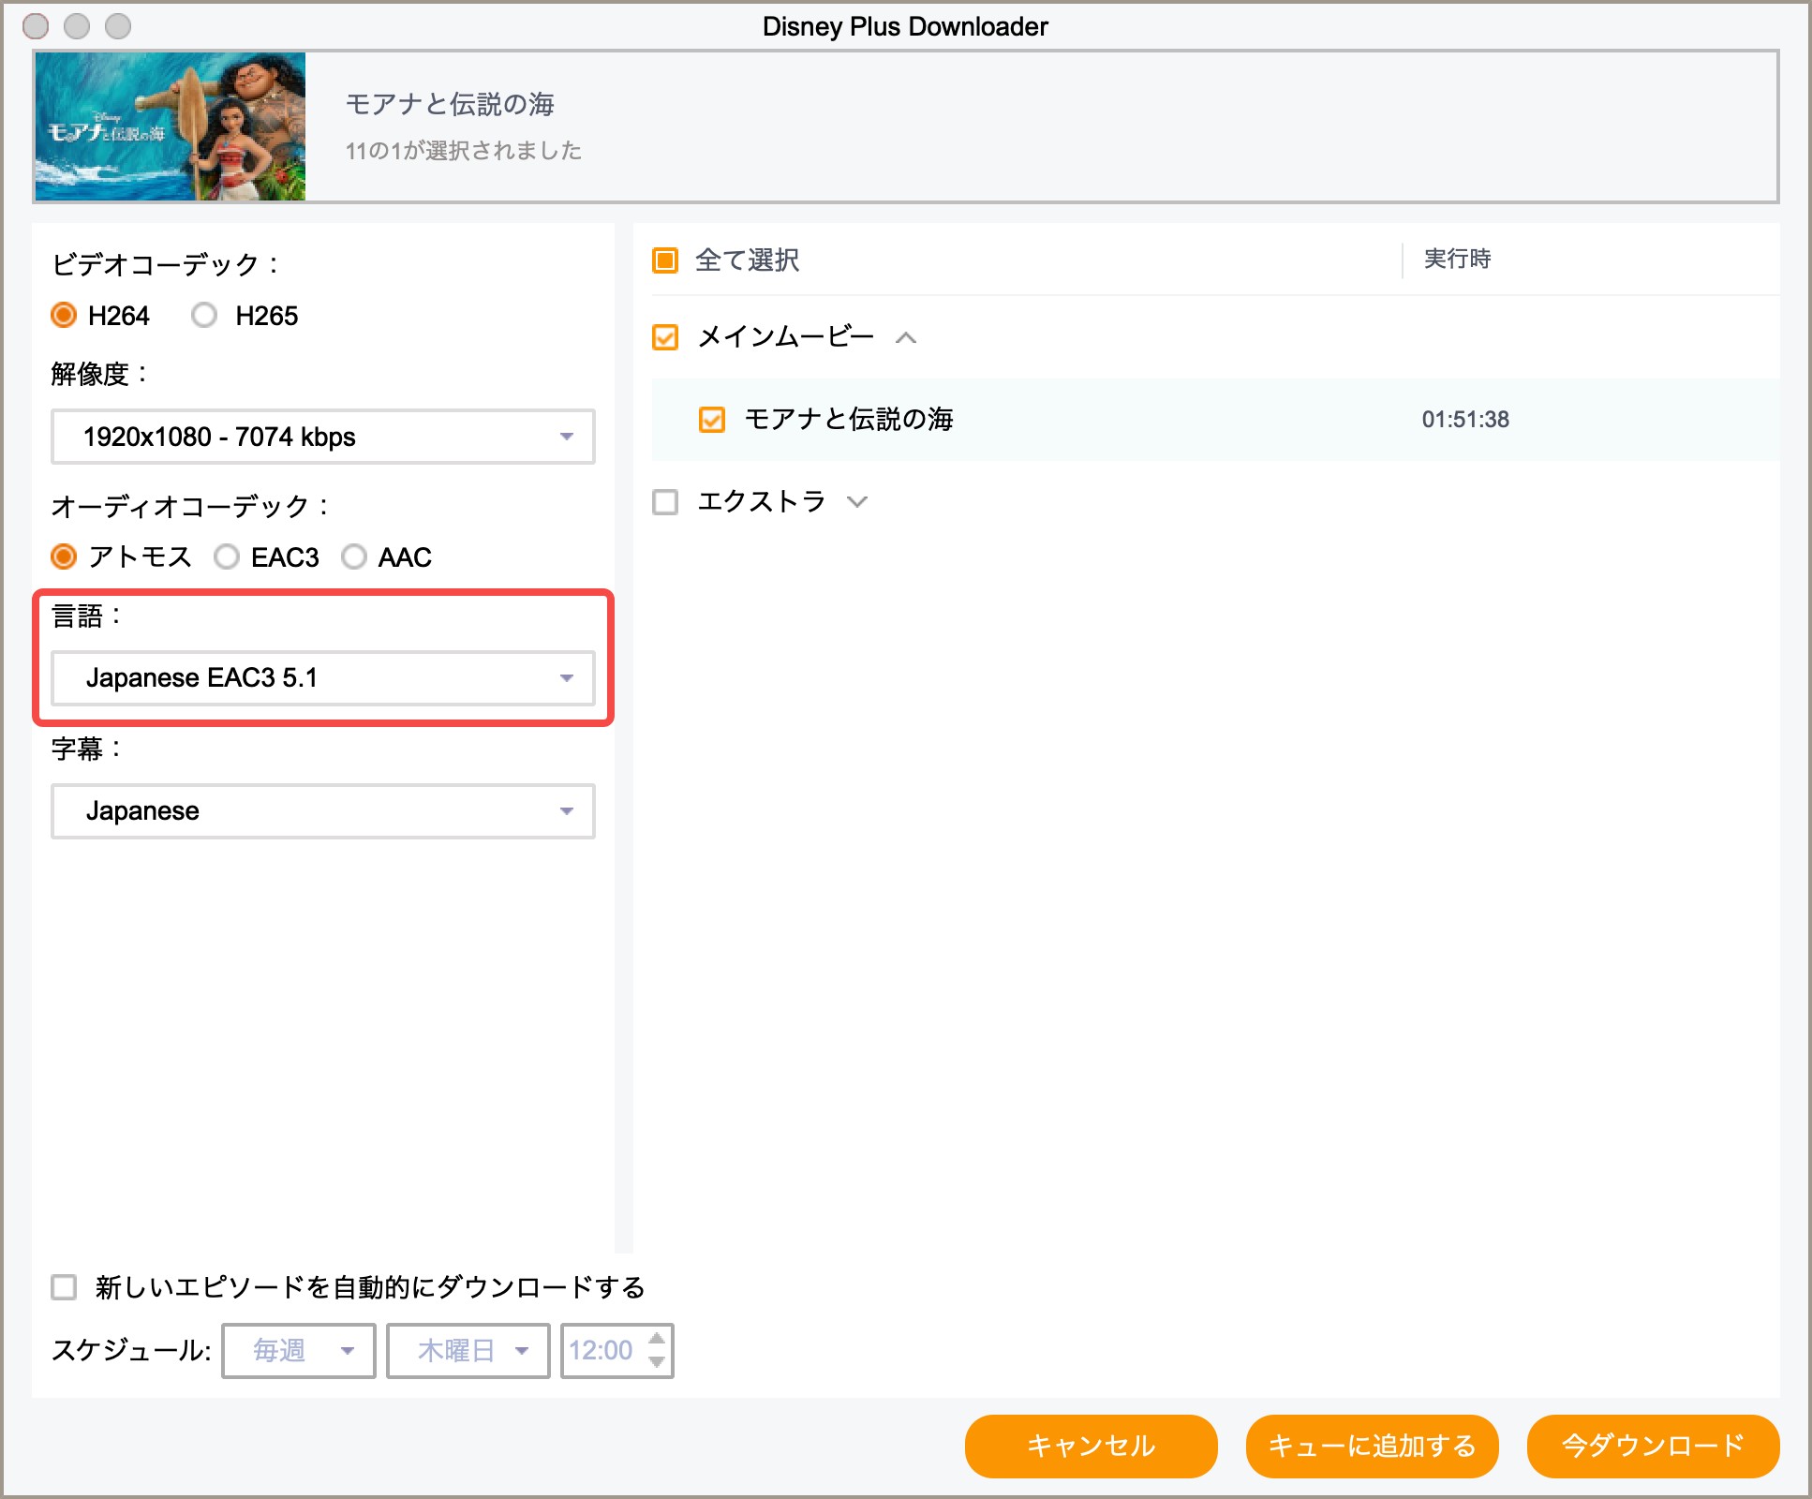Uncheck the メインムービー checkbox
This screenshot has height=1499, width=1812.
(665, 337)
